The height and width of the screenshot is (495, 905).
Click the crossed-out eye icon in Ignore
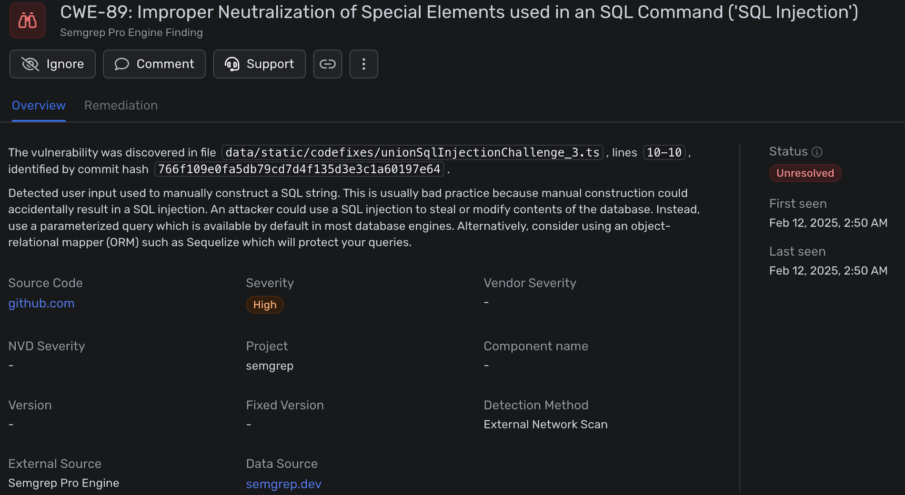30,64
